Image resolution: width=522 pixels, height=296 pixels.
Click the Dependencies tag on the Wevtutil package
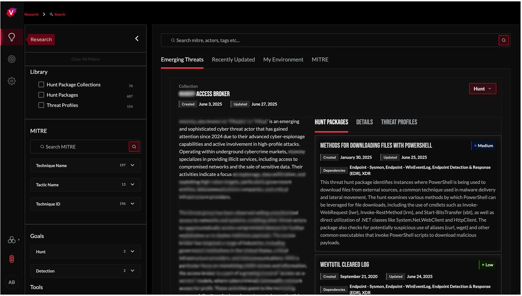tap(334, 289)
